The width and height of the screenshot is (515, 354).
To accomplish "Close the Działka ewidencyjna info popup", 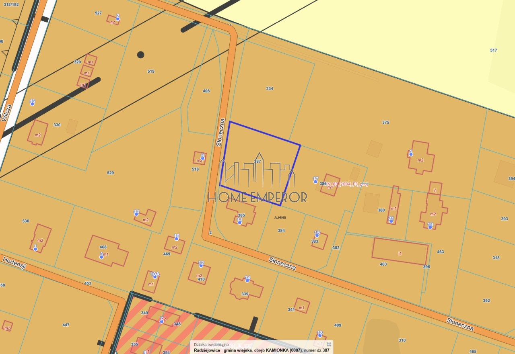I will point(329,344).
